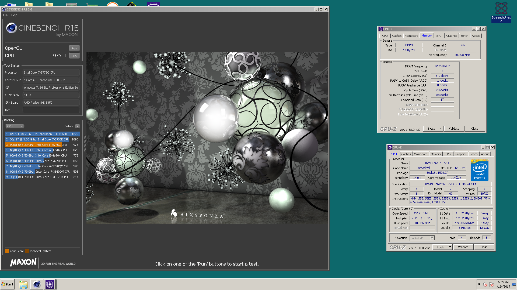Click the CPU-Z processor window title icon
This screenshot has width=517, height=290.
click(x=390, y=147)
